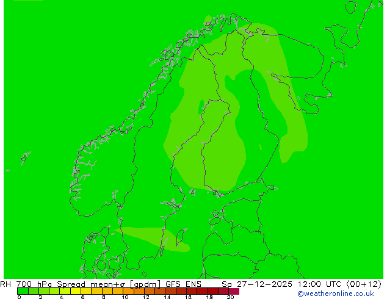Click the '[gpdm]' unit label
Screen dimensions: 387x299
[x=146, y=284]
